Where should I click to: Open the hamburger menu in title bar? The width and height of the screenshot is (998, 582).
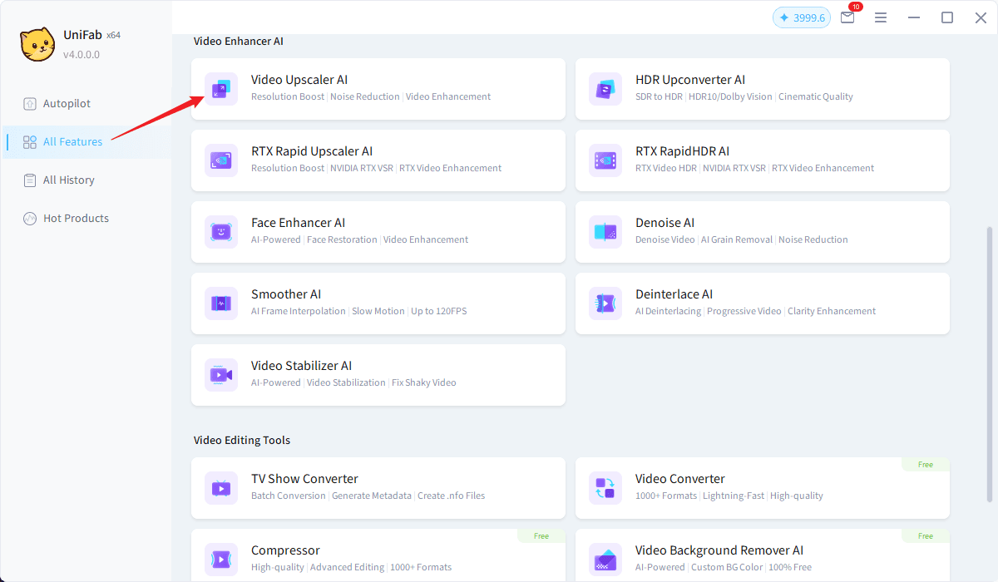[881, 17]
